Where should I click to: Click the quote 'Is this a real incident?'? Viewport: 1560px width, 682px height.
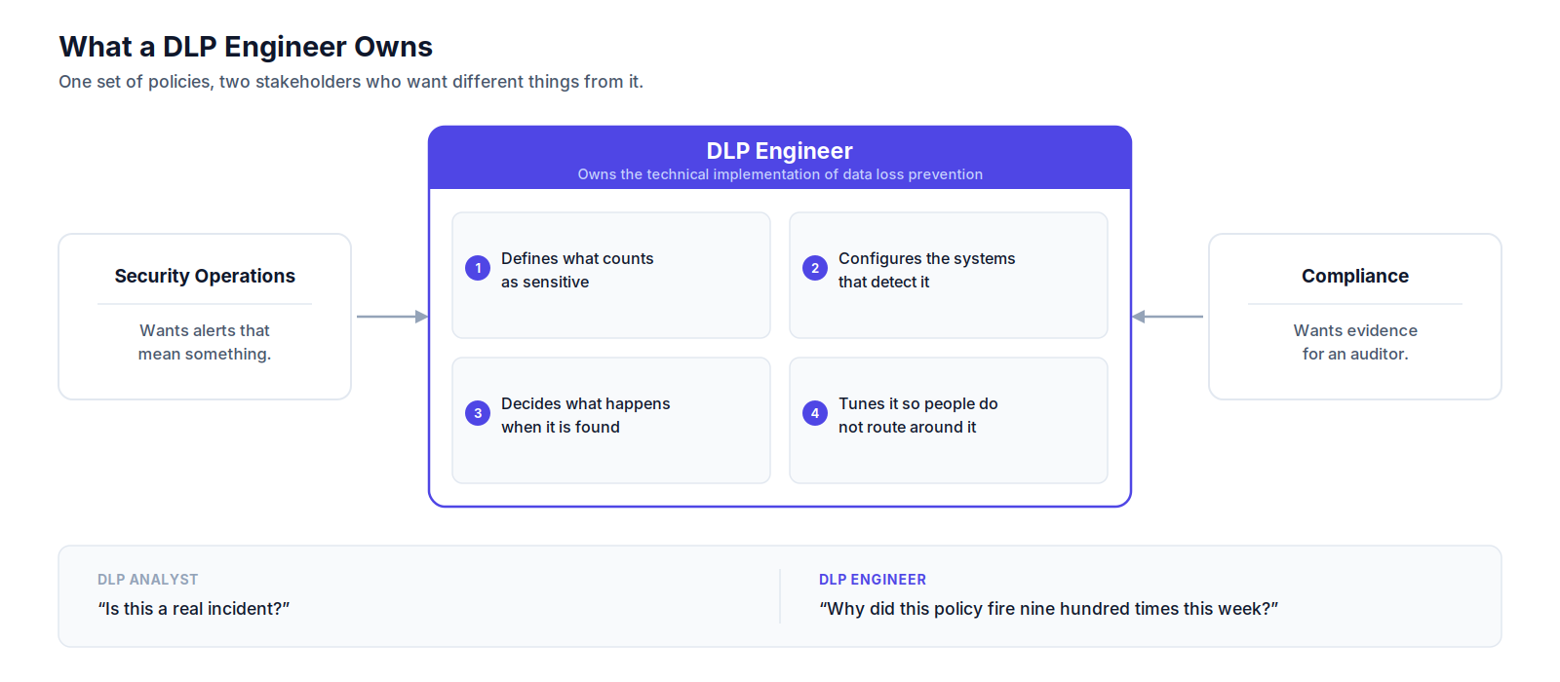[194, 609]
